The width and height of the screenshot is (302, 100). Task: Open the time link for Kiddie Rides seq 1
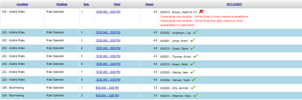point(108,12)
